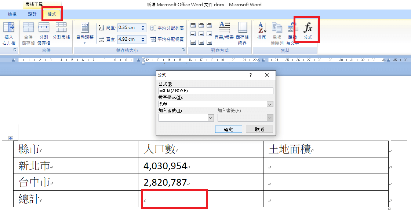411x212 pixels.
Task: Select the top-left cell alignment button
Action: click(x=193, y=25)
